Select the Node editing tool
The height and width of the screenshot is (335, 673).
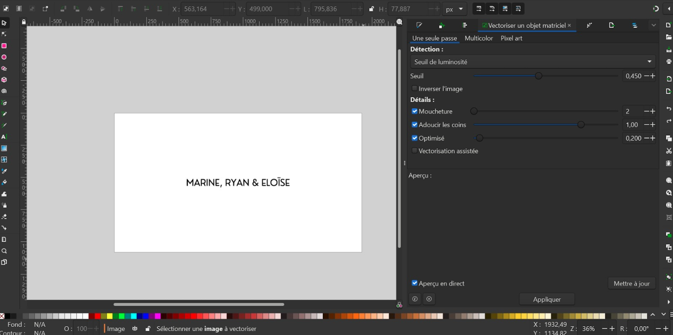tap(4, 34)
